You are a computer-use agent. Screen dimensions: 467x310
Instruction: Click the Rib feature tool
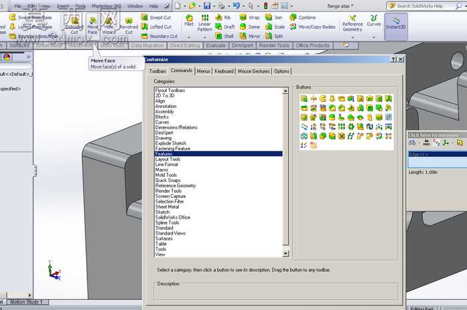point(223,17)
